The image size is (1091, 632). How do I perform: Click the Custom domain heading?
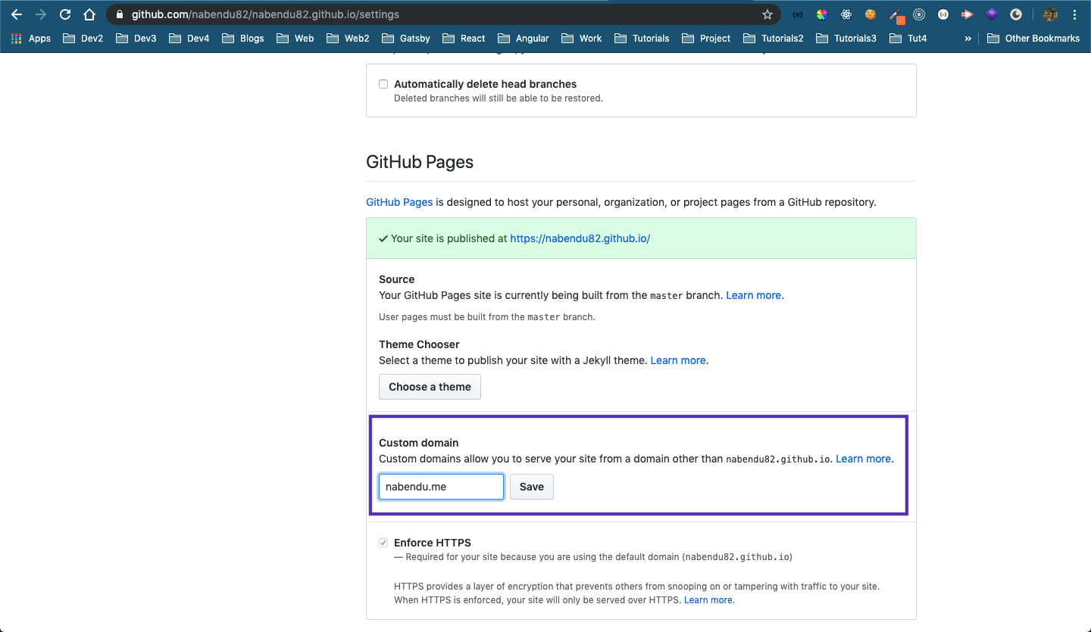pyautogui.click(x=419, y=443)
